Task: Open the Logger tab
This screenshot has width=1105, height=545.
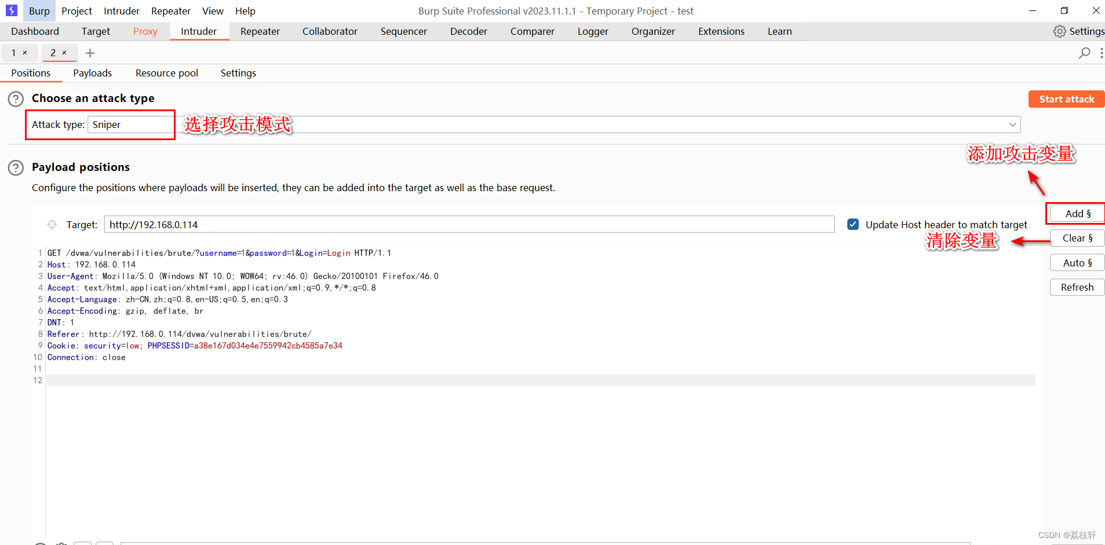Action: [x=593, y=31]
